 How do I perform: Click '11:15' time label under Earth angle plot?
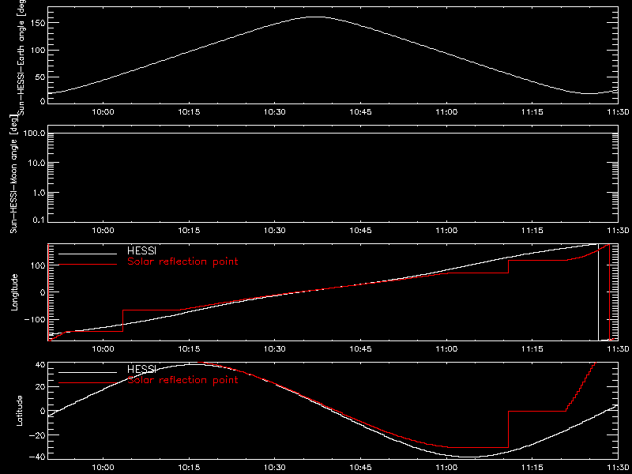[x=532, y=112]
